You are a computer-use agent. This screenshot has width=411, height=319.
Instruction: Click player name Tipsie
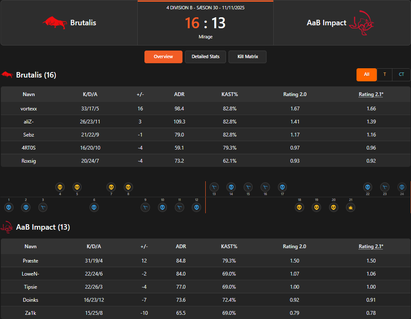tap(30, 287)
